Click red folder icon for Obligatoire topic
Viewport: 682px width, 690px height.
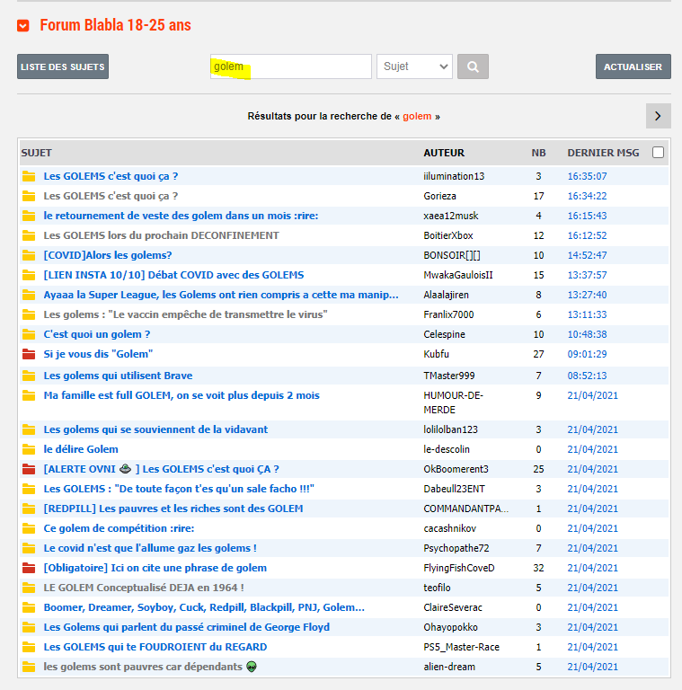[x=29, y=568]
